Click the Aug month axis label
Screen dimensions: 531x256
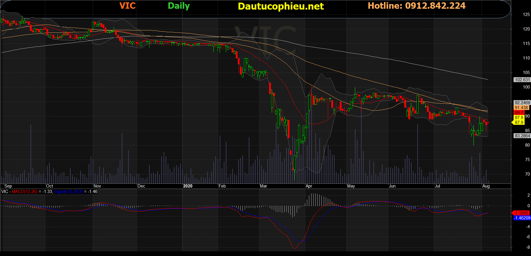click(486, 186)
